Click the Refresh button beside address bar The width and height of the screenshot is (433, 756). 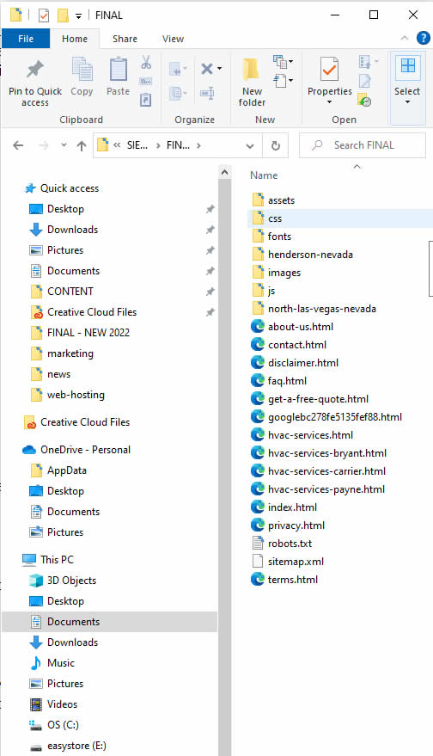pyautogui.click(x=276, y=145)
